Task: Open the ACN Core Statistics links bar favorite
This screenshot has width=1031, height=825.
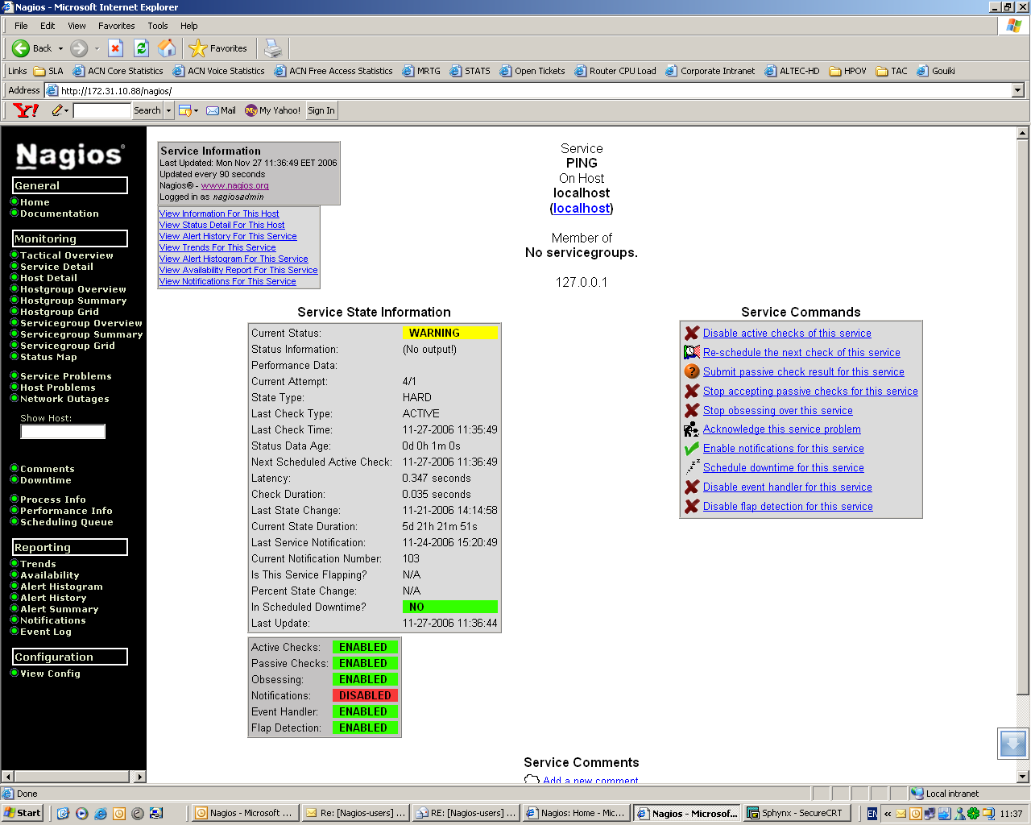Action: coord(118,71)
